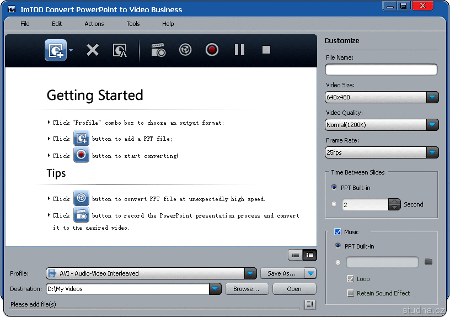Viewport: 450px width, 317px height.
Task: Open the Tools menu
Action: (x=133, y=24)
